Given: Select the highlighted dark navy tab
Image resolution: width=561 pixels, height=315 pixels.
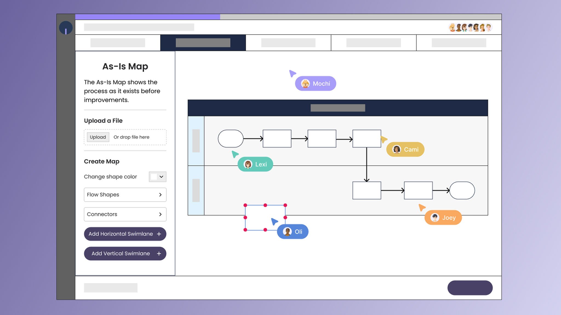Looking at the screenshot, I should [x=203, y=43].
